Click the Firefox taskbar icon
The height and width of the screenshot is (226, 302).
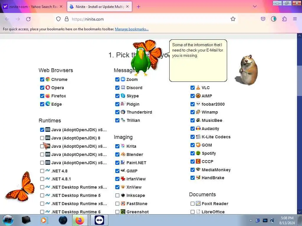point(80,220)
